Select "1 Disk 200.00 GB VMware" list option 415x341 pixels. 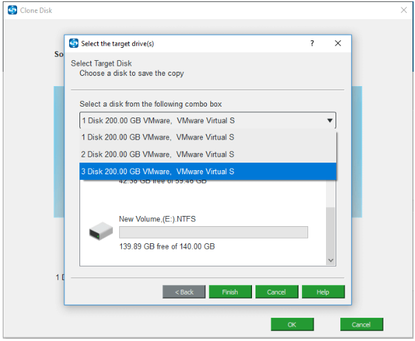(x=207, y=137)
